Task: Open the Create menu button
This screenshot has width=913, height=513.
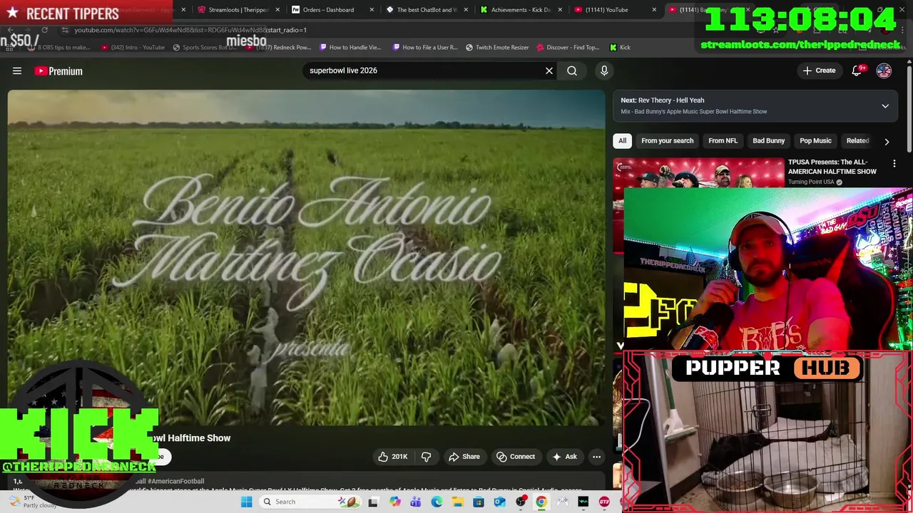Action: (x=819, y=71)
